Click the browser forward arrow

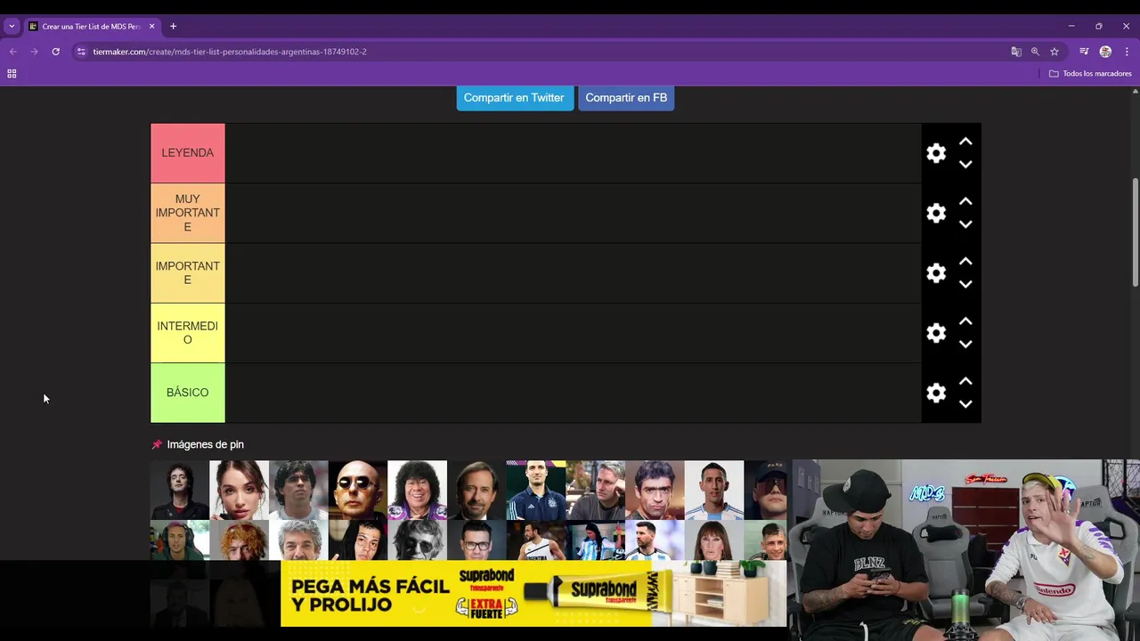(x=34, y=52)
